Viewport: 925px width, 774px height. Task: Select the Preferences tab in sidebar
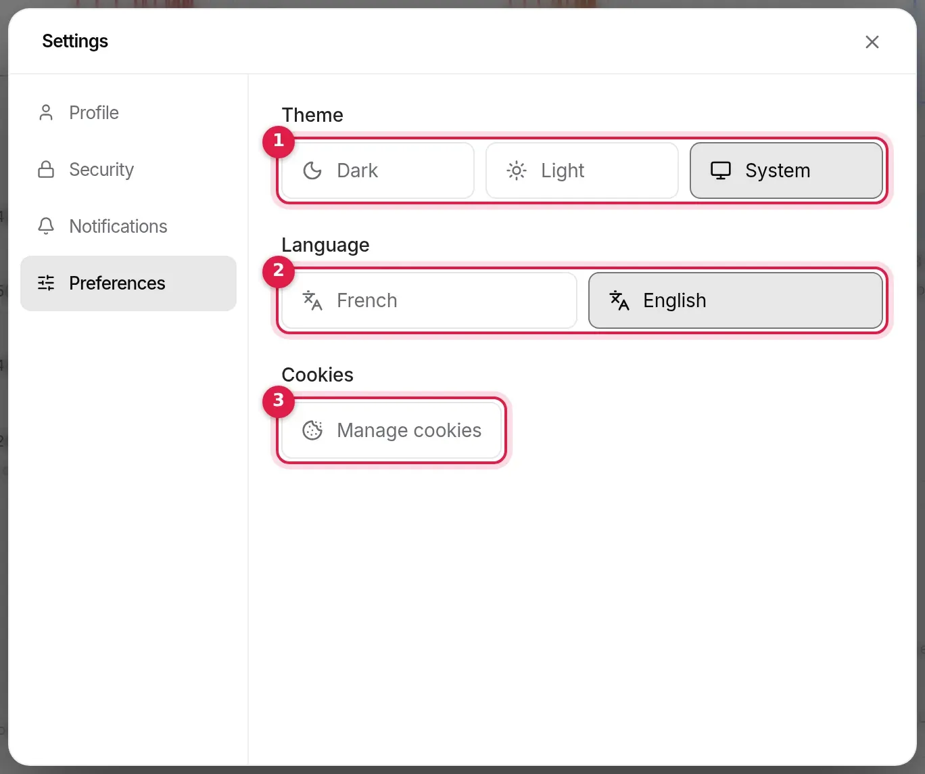pyautogui.click(x=128, y=283)
